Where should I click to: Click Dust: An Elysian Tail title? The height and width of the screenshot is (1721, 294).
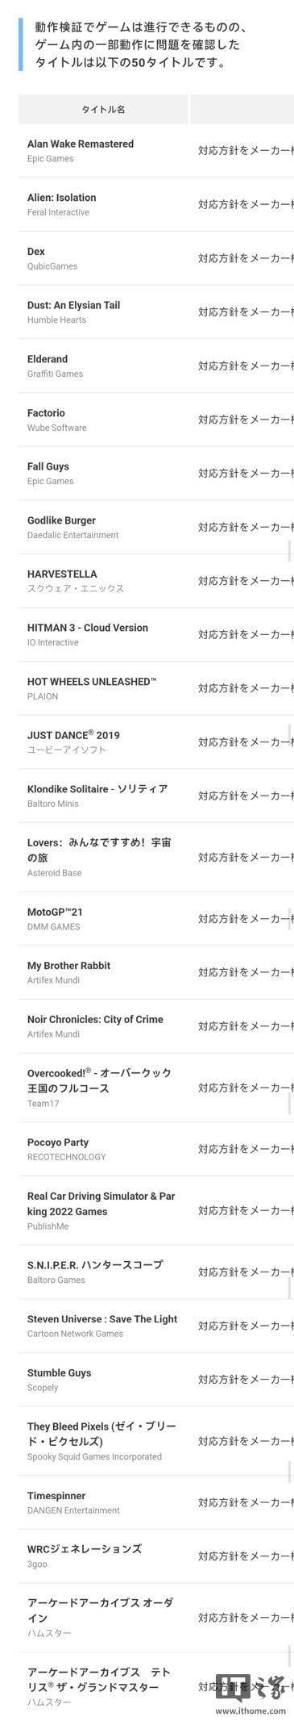(x=73, y=305)
